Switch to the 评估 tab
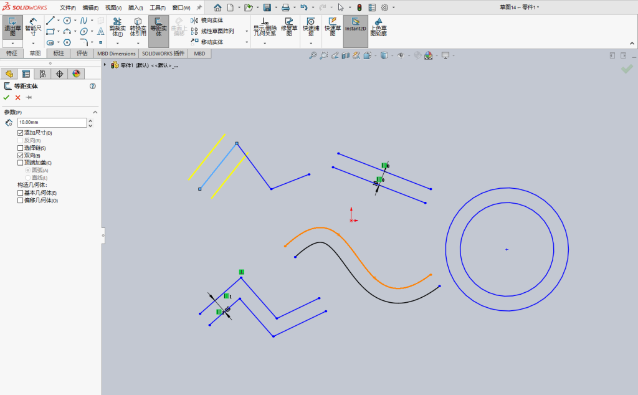This screenshot has height=395, width=638. (82, 54)
